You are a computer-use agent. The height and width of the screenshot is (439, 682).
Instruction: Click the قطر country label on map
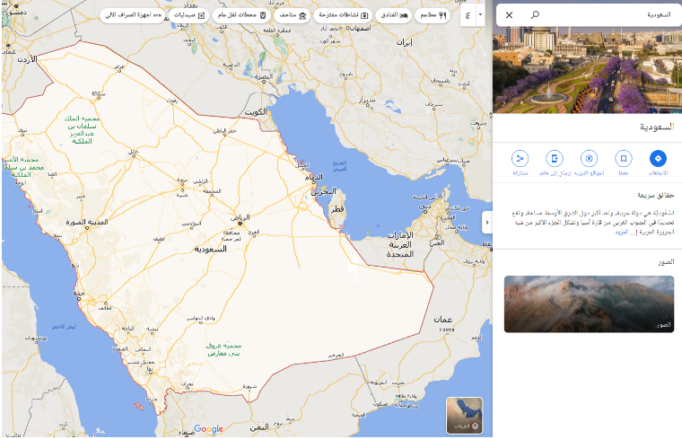(337, 209)
